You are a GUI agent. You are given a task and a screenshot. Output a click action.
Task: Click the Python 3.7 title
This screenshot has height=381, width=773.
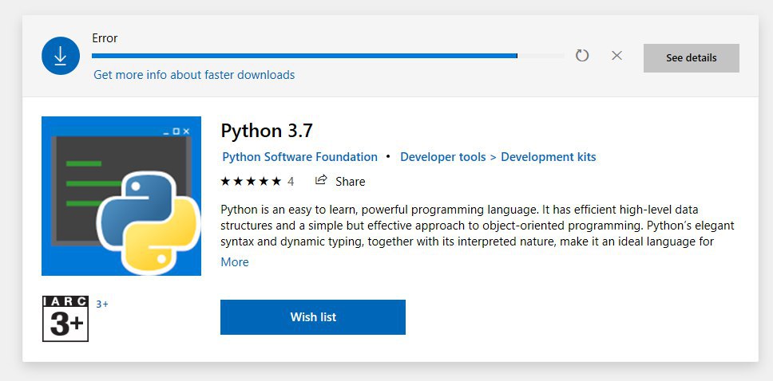[x=266, y=131]
